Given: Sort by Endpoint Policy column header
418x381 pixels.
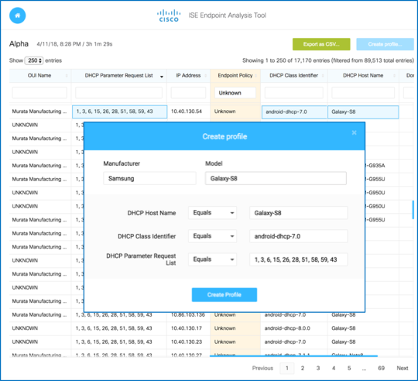Looking at the screenshot, I should pyautogui.click(x=235, y=75).
